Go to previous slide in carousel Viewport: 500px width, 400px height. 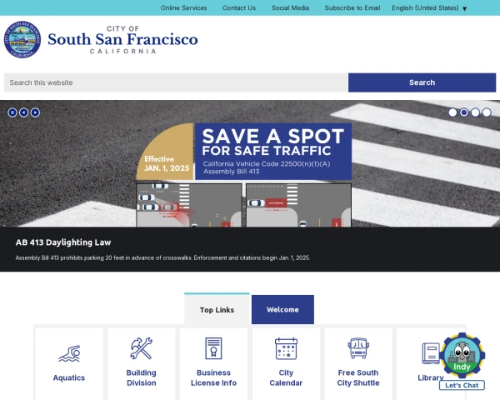click(24, 112)
